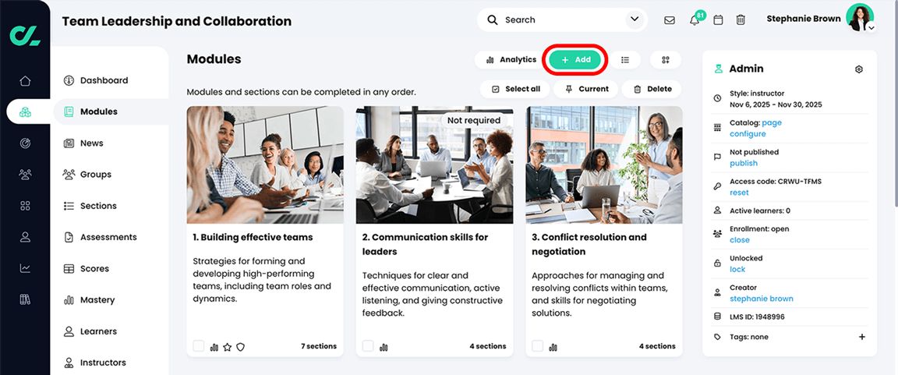Open Mastery in the course menu
The image size is (898, 375).
pos(97,300)
